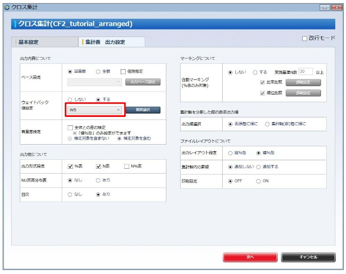Image resolution: width=346 pixels, height=274 pixels.
Task: Close the クロス集計 window
Action: [x=337, y=8]
